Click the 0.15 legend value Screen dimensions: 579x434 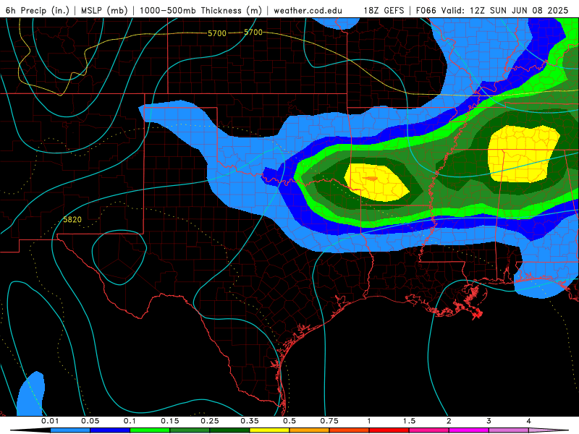pyautogui.click(x=170, y=421)
